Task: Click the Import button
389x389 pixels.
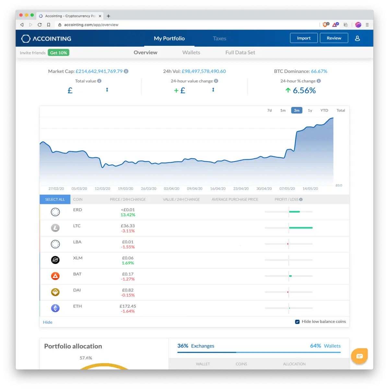Action: coord(304,38)
